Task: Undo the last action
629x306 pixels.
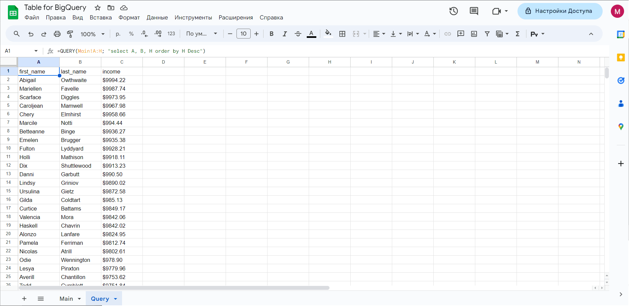Action: (x=31, y=34)
